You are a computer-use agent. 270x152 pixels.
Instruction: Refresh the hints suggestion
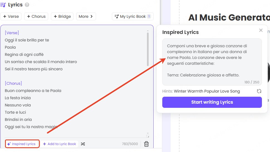[259, 91]
